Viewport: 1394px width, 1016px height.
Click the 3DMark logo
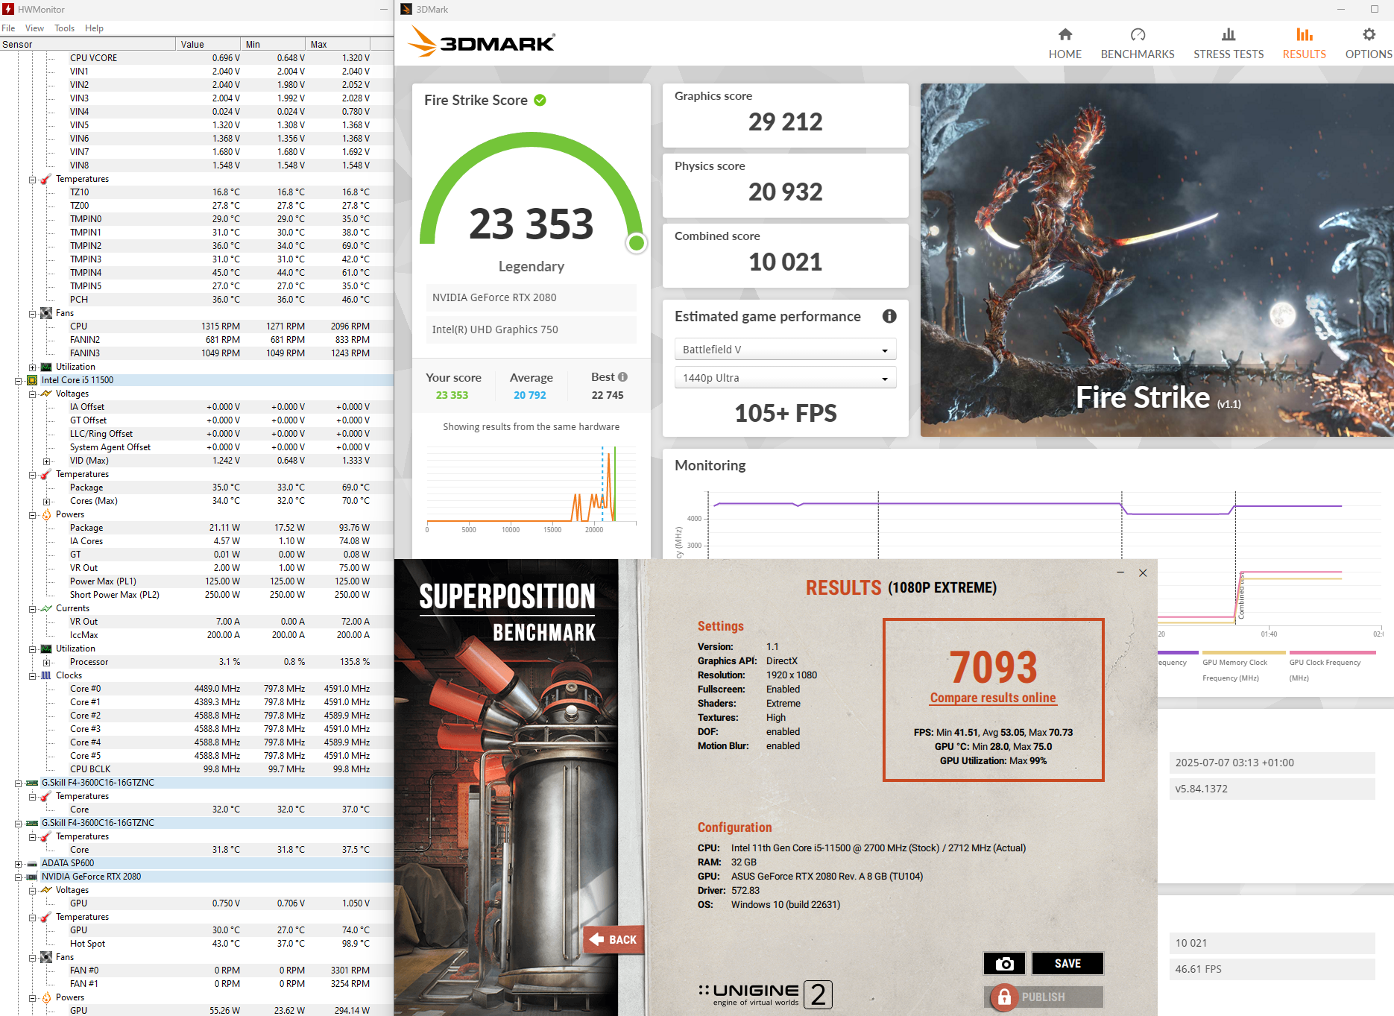pos(482,42)
